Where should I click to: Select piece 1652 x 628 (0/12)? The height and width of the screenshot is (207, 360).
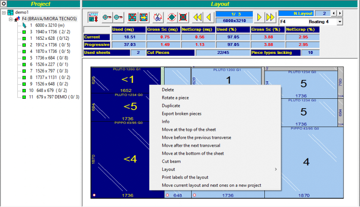click(49, 38)
